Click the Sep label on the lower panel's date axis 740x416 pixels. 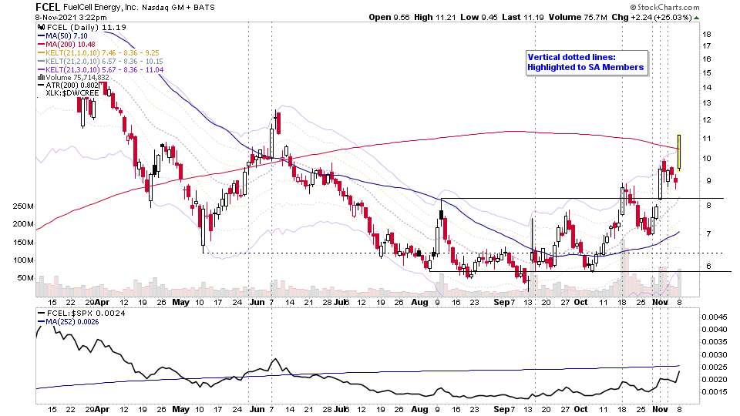(x=501, y=409)
